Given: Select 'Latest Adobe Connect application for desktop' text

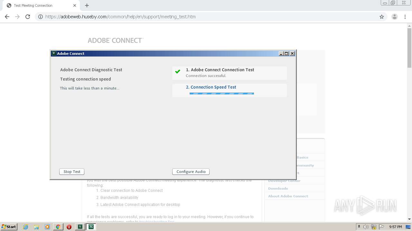Looking at the screenshot, I should [x=140, y=205].
